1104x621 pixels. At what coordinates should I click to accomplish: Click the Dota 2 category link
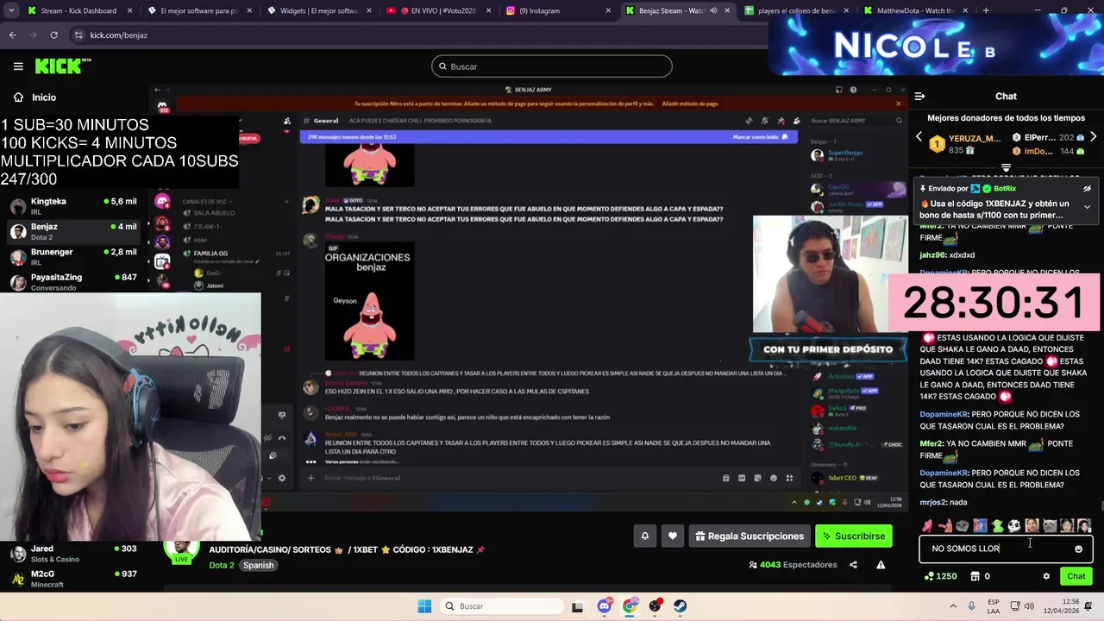click(x=222, y=565)
